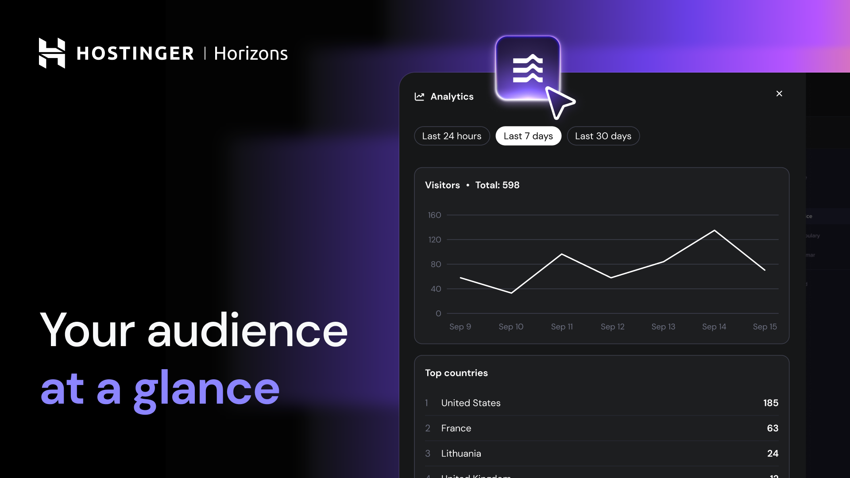850x478 pixels.
Task: Click the Total: 598 value
Action: pos(497,185)
